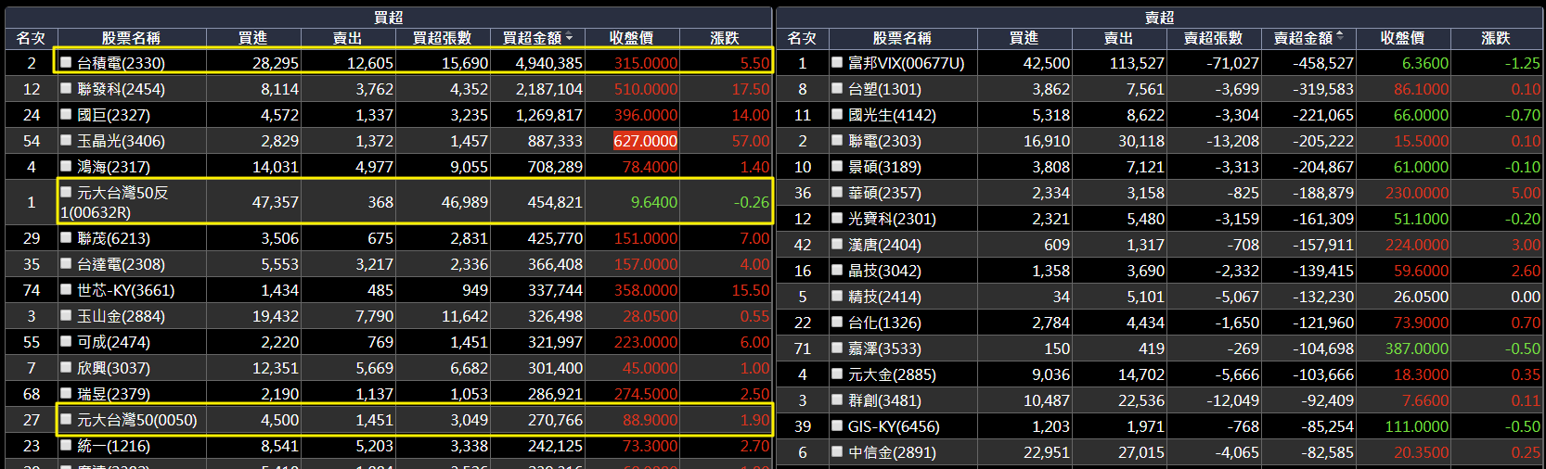Click 漲跌 header in the sell table
The height and width of the screenshot is (469, 1546).
[1496, 38]
